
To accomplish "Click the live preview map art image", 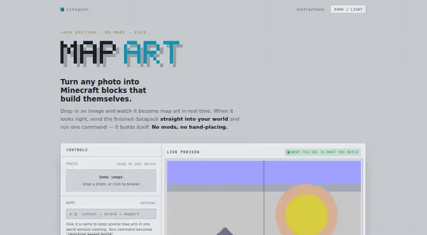I will [264, 198].
